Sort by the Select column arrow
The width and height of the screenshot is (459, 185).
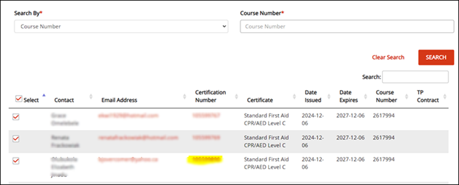click(x=44, y=95)
